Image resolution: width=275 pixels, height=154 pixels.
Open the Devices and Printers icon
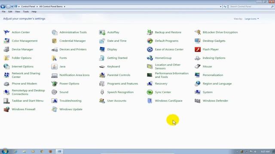55,50
